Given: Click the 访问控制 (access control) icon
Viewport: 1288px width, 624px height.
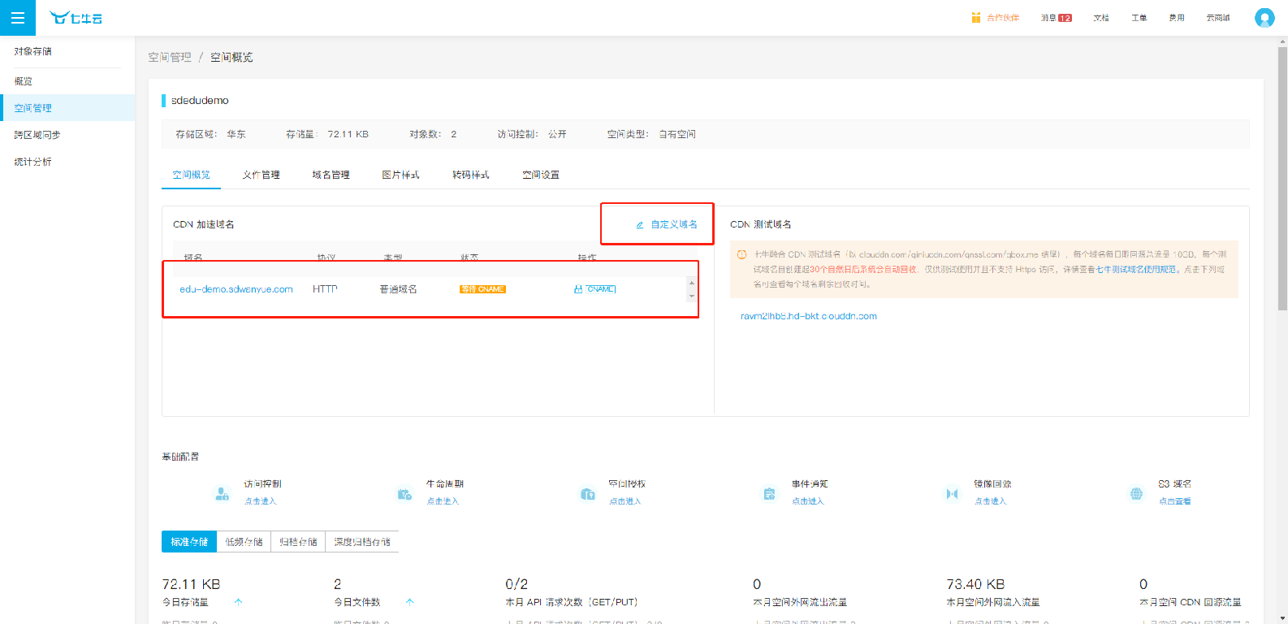Looking at the screenshot, I should pyautogui.click(x=222, y=493).
